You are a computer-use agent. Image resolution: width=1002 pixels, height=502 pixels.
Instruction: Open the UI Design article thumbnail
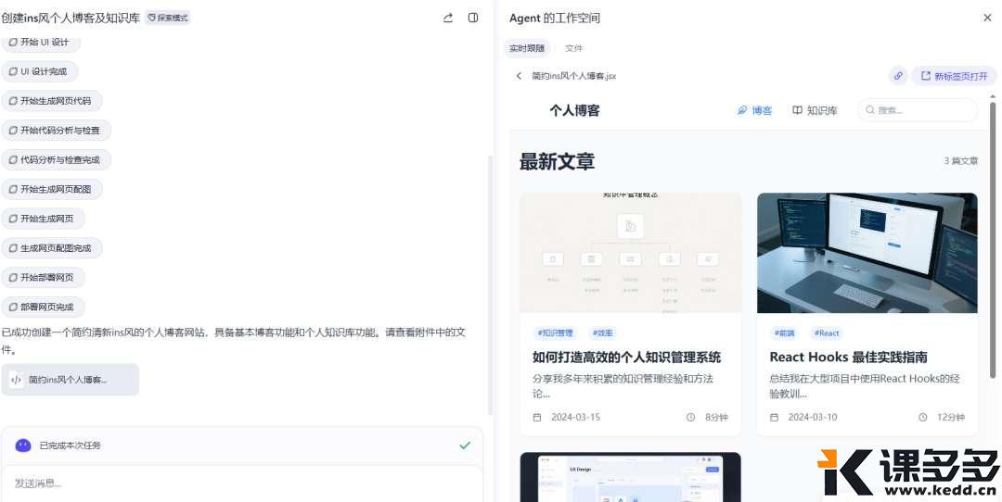[x=630, y=477]
